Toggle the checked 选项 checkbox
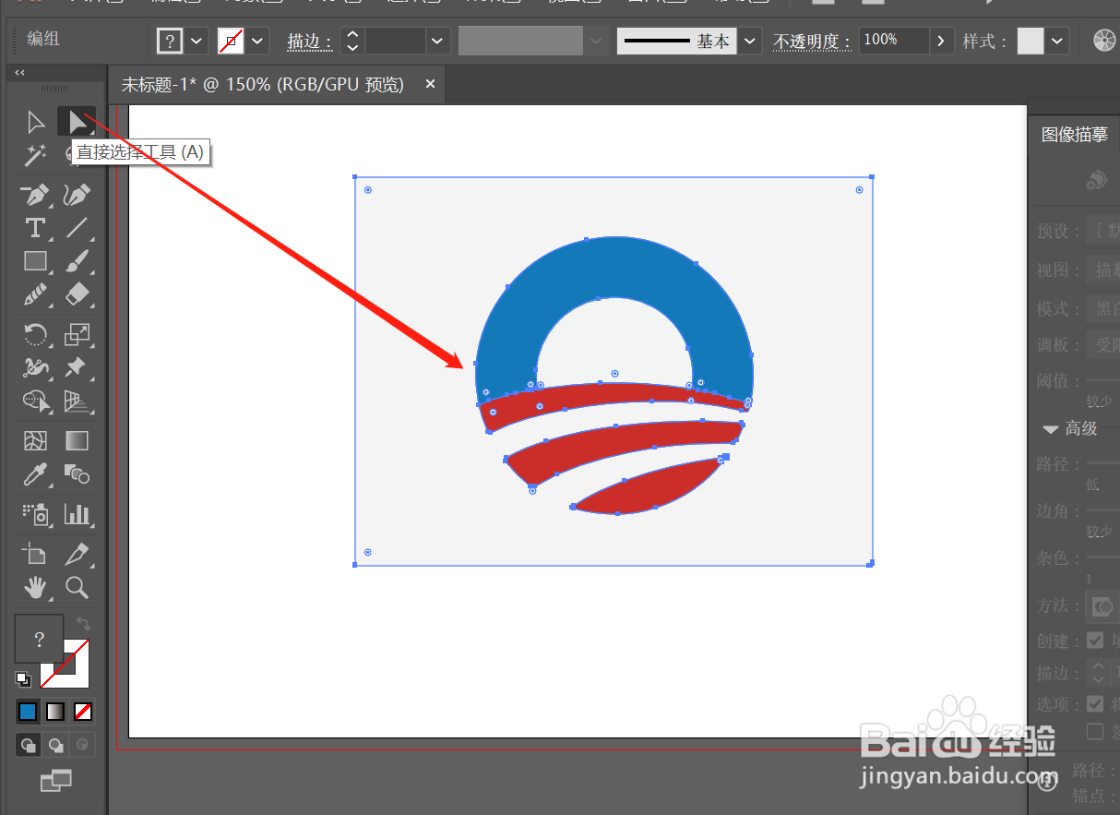1120x815 pixels. pyautogui.click(x=1095, y=703)
